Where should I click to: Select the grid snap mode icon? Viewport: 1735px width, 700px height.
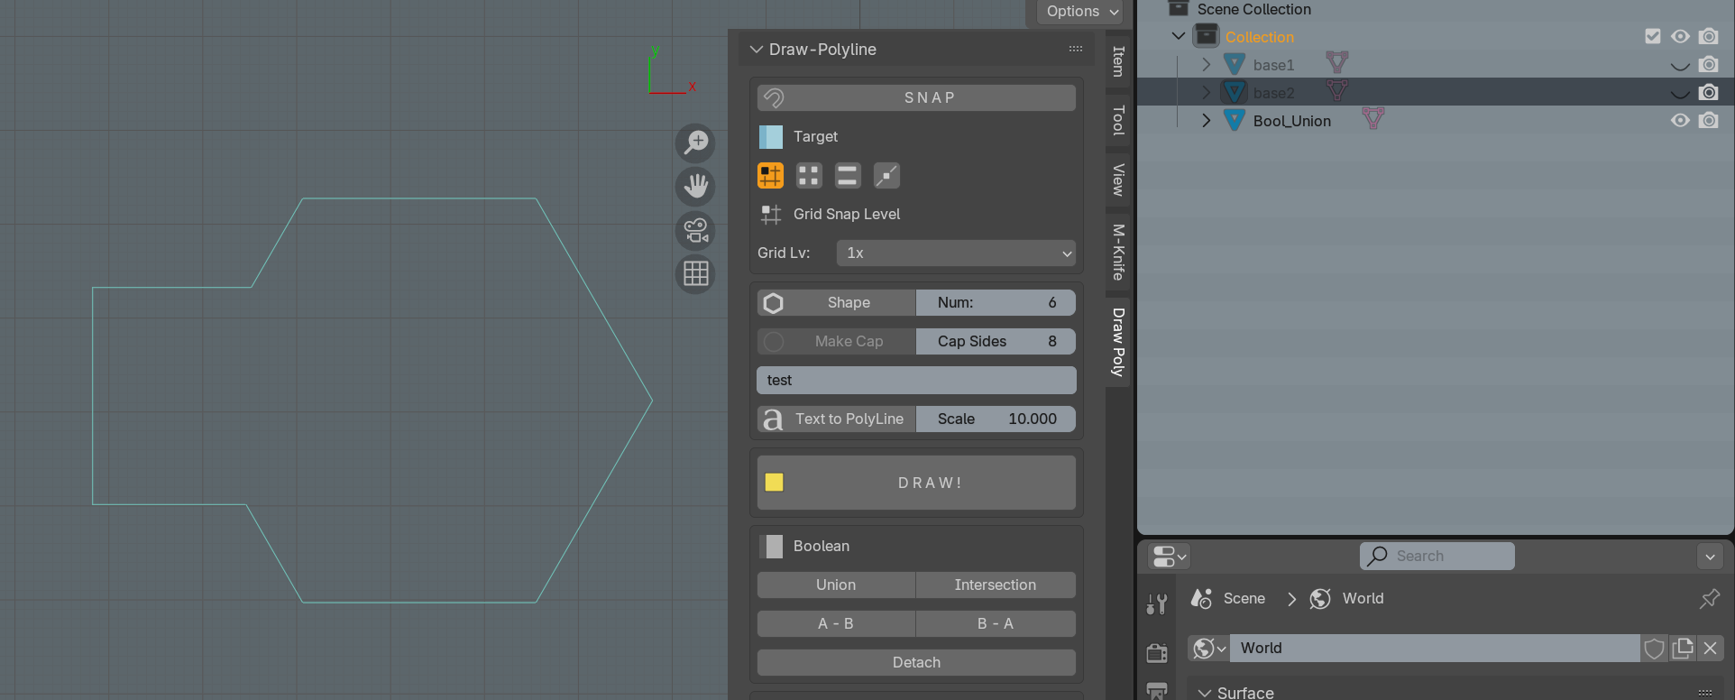(770, 175)
